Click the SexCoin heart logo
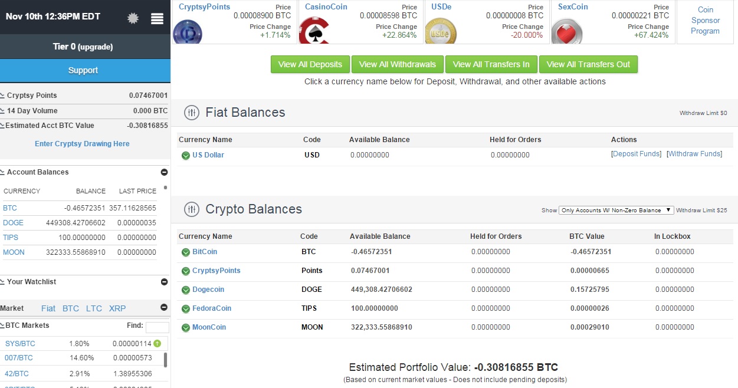 pos(567,31)
